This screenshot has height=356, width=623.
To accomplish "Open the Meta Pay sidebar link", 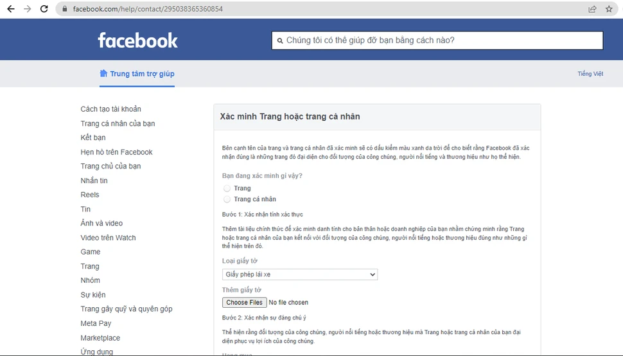I will tap(96, 323).
